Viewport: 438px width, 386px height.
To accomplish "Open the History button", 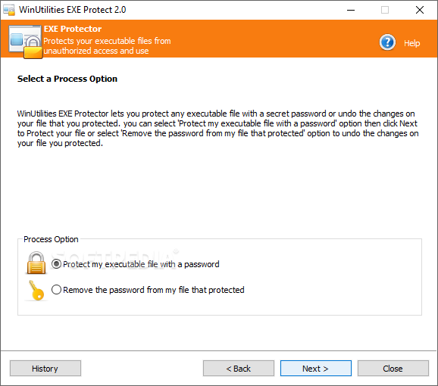I will [45, 368].
